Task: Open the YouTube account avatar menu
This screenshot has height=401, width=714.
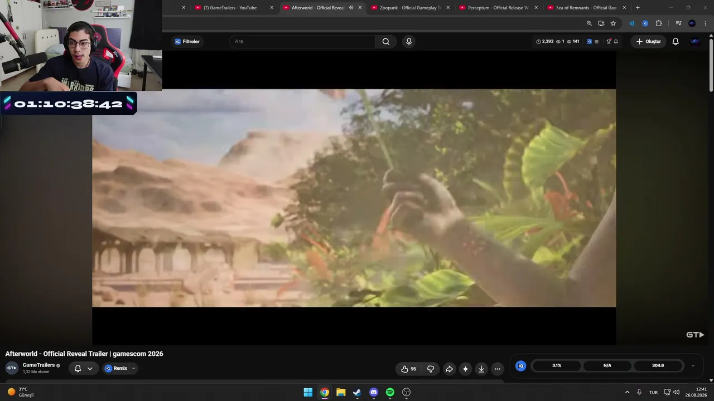Action: point(695,41)
